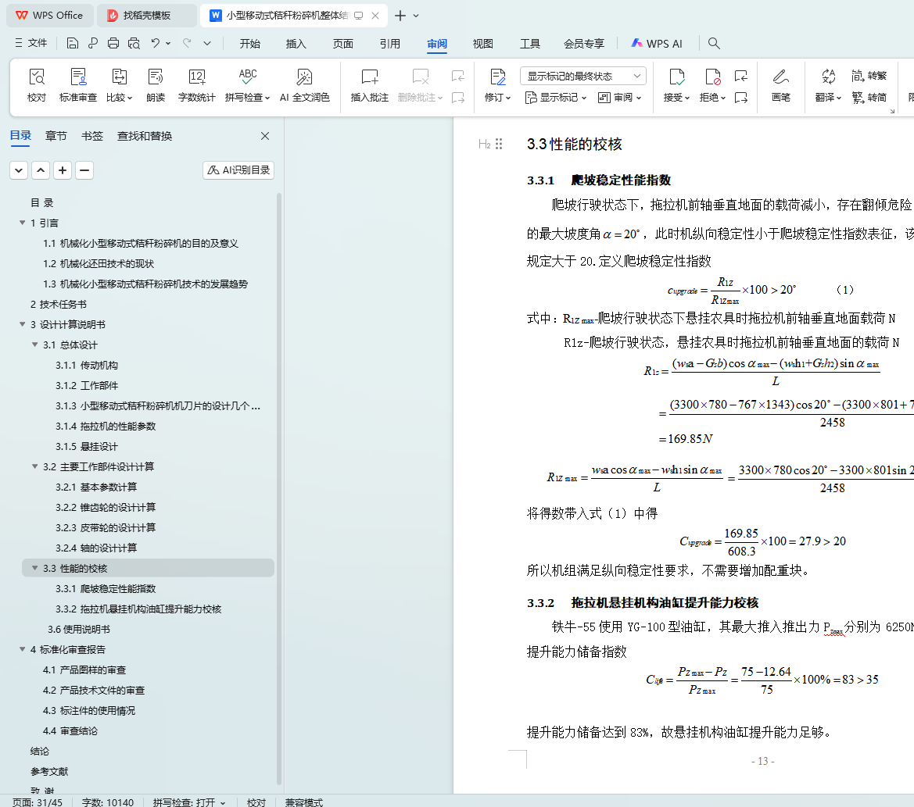Switch to the 视图 ribbon tab
This screenshot has width=914, height=807.
point(482,44)
